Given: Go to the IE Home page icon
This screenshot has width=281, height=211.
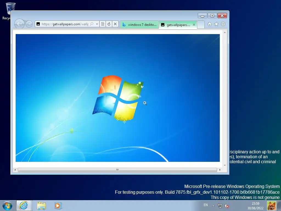Looking at the screenshot, I should pyautogui.click(x=209, y=24).
